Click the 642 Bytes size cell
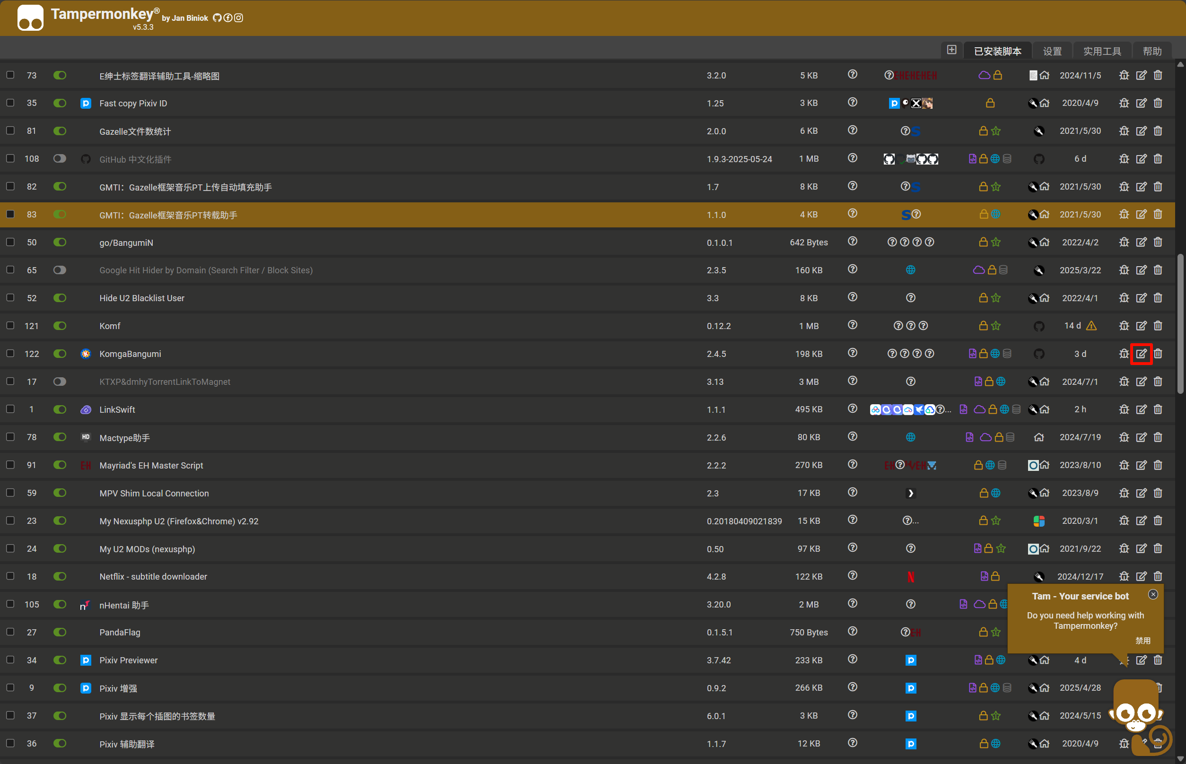This screenshot has width=1186, height=764. (x=808, y=243)
